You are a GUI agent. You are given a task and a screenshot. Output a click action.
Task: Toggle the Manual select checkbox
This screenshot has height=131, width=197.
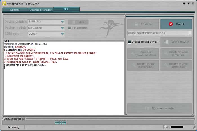pyautogui.click(x=69, y=28)
